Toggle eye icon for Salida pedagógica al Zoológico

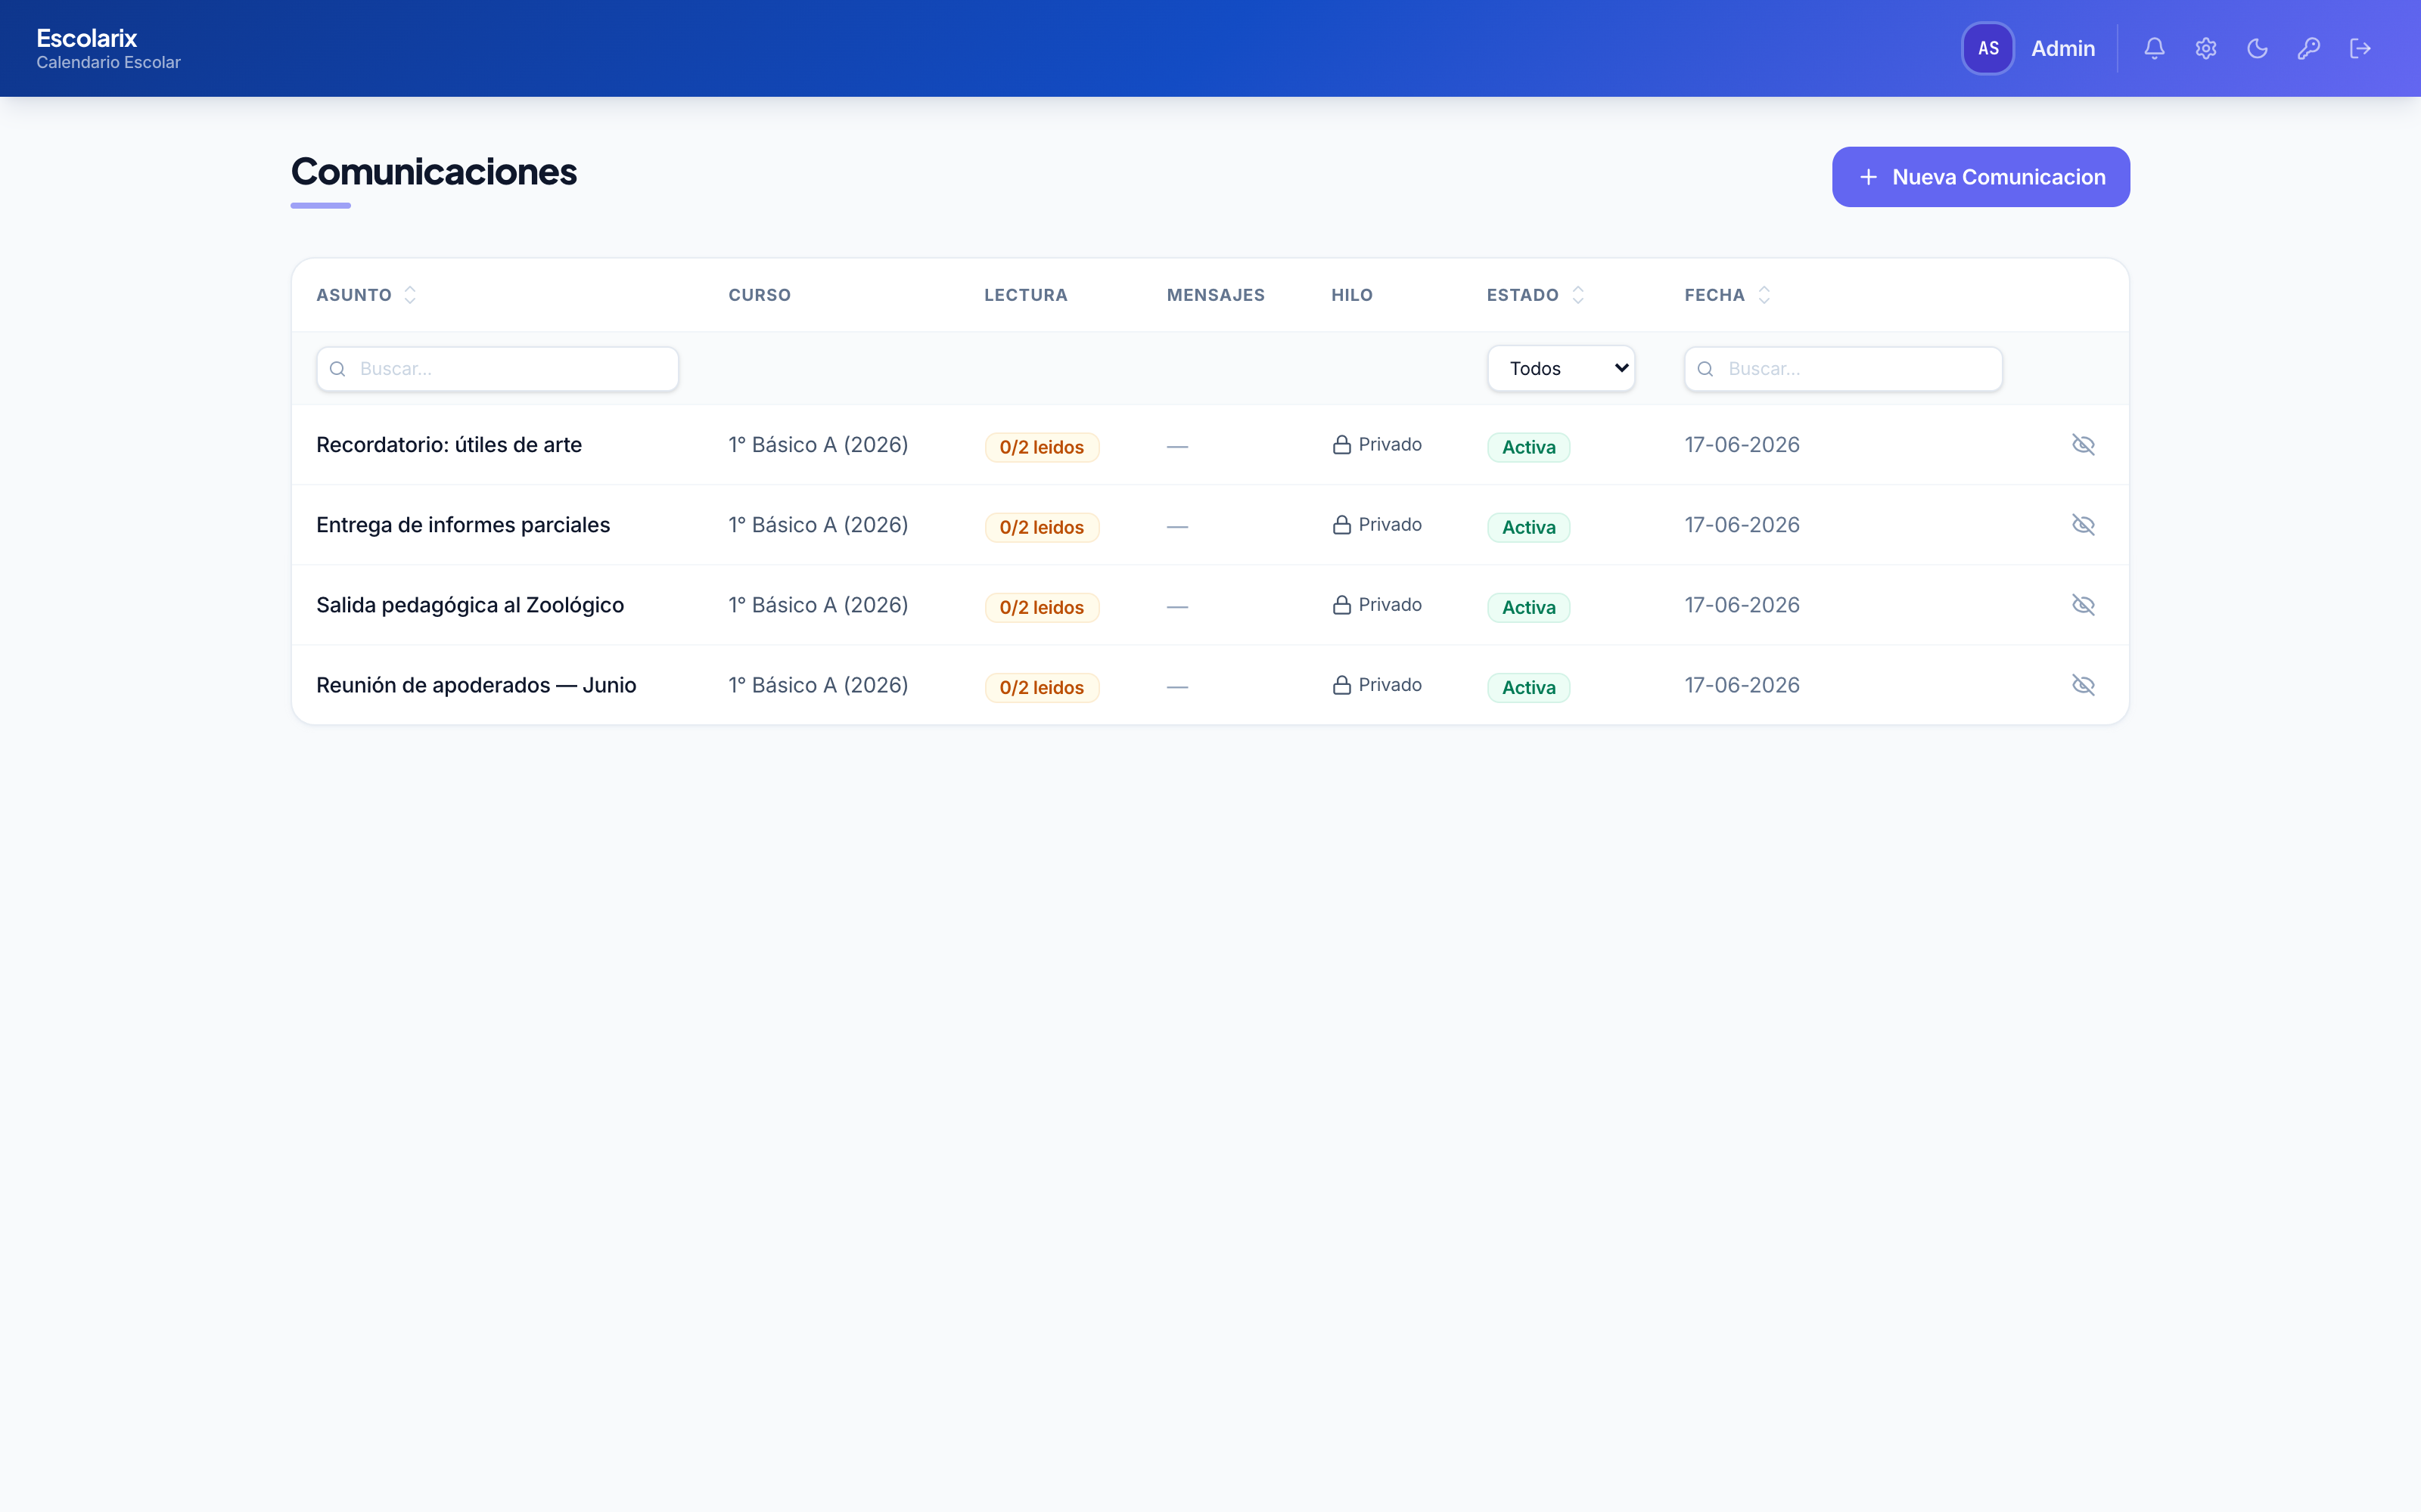point(2083,605)
